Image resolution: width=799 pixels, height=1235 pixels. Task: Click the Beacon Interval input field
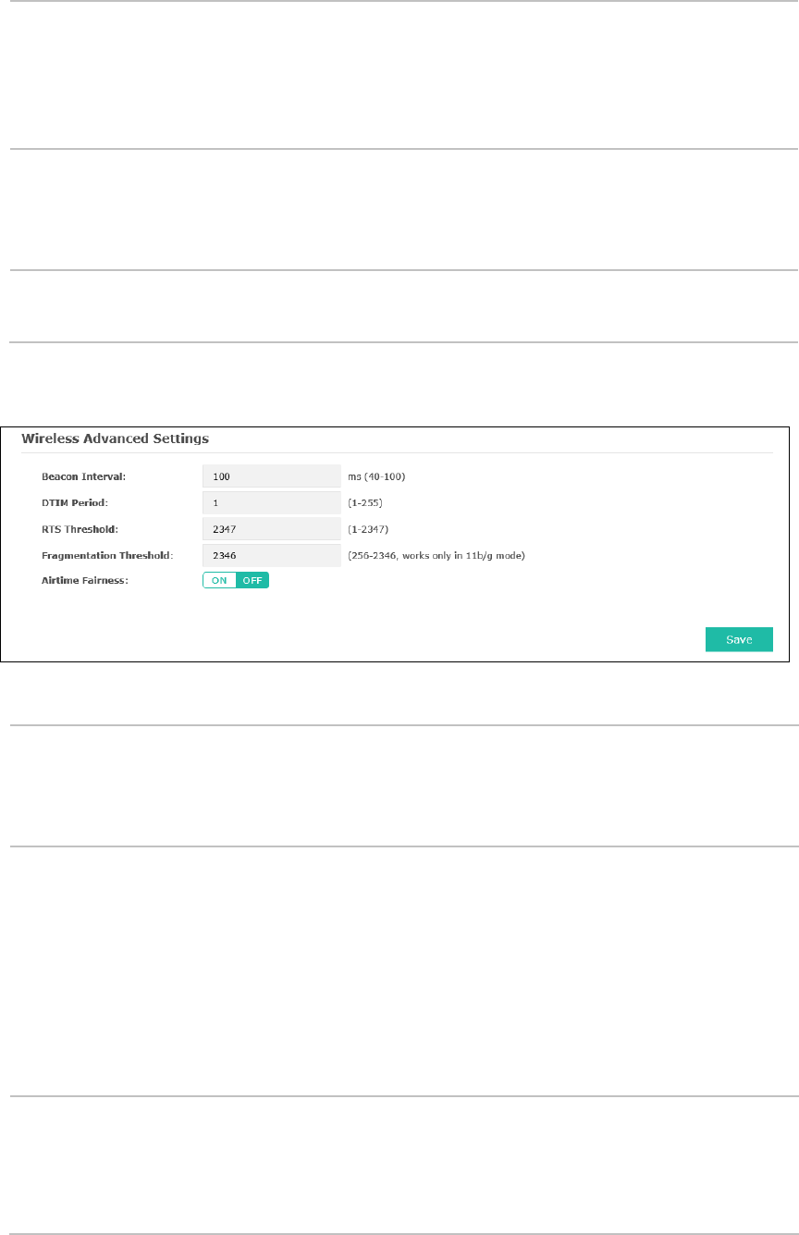click(x=272, y=476)
